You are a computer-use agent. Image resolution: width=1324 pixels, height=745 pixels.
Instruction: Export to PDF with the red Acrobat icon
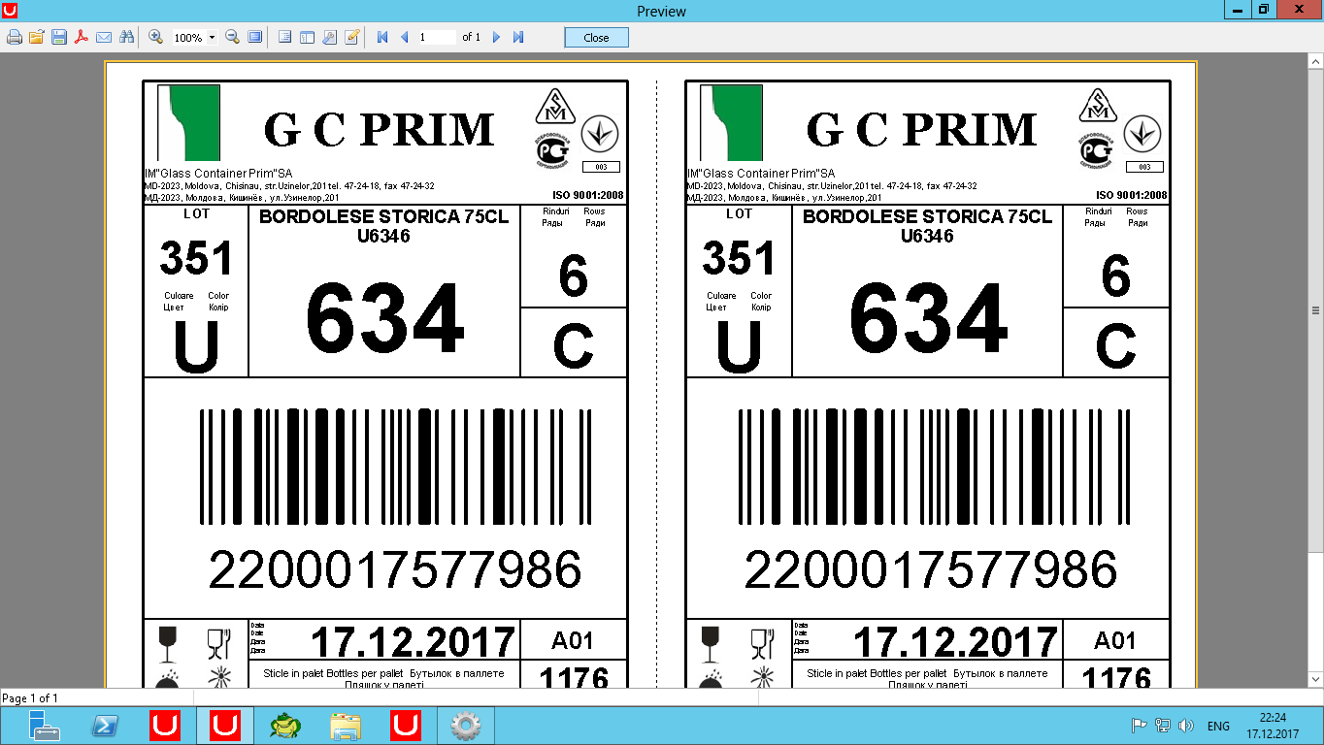(82, 37)
